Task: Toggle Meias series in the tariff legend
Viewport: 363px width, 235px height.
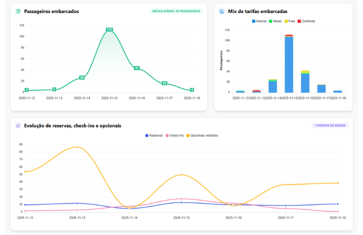Action: point(275,21)
